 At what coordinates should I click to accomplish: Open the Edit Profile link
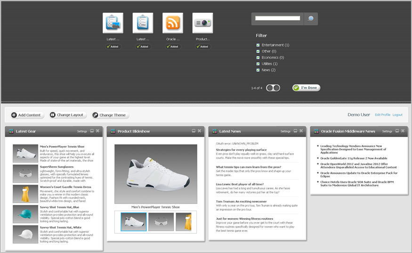382,114
